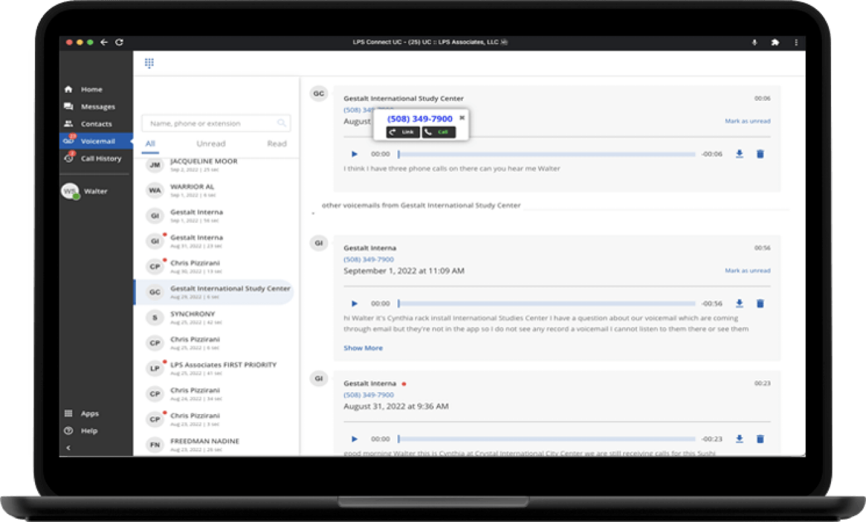Open LPS Associates FIRST PRIORITY voicemail
Screen dimensions: 866x522
216,368
